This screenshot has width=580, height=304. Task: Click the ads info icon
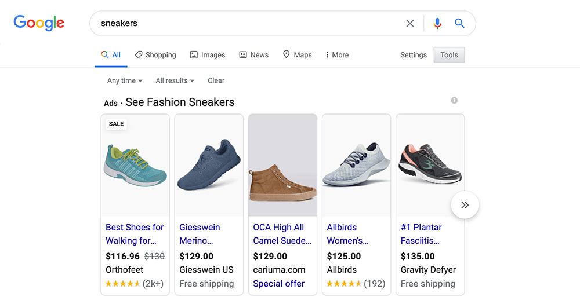454,101
